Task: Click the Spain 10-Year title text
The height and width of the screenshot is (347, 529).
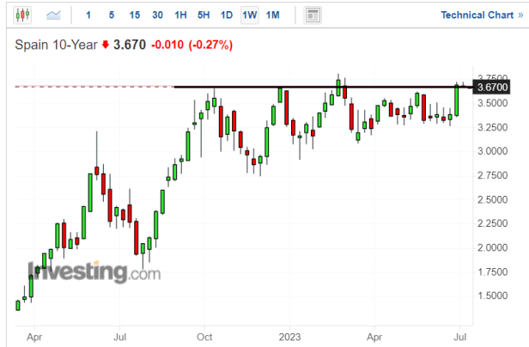Action: (56, 45)
